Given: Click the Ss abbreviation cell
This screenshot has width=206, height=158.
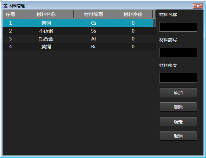Looking at the screenshot, I should [93, 31].
